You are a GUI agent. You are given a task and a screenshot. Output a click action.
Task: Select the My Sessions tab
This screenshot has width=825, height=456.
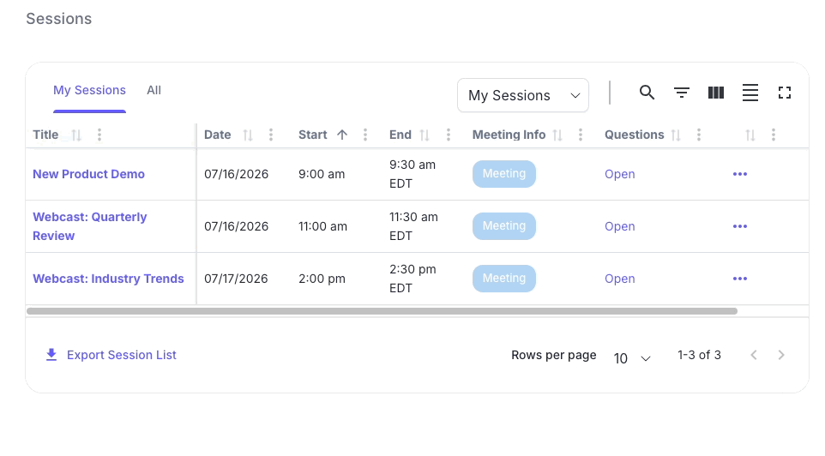tap(89, 90)
